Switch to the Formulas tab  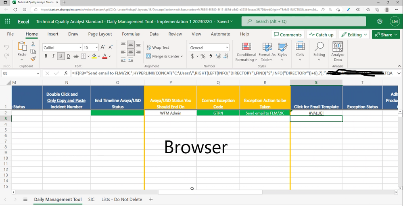(x=131, y=34)
